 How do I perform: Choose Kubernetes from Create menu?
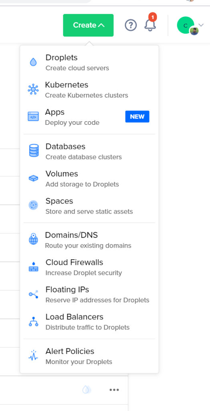click(89, 90)
